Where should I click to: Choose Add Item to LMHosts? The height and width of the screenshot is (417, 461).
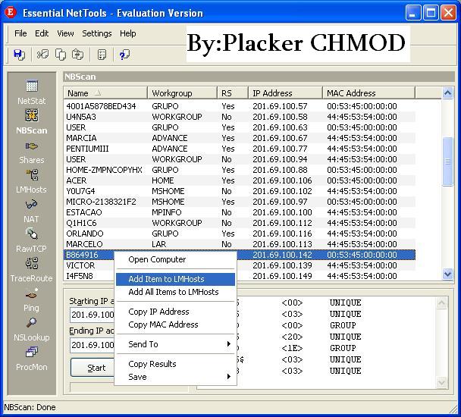click(x=175, y=279)
